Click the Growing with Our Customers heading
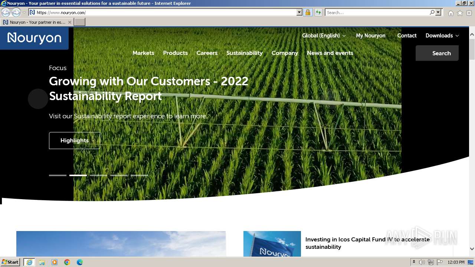The image size is (475, 267). pos(148,89)
